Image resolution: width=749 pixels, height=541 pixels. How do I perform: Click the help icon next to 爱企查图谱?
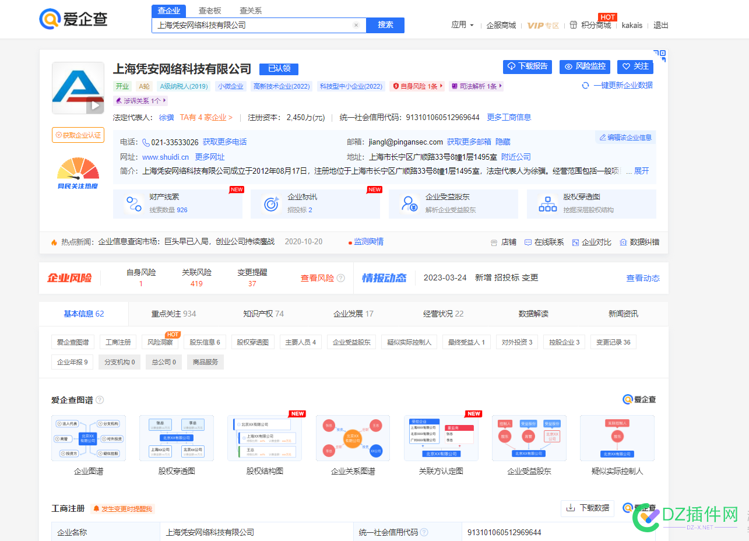point(100,400)
